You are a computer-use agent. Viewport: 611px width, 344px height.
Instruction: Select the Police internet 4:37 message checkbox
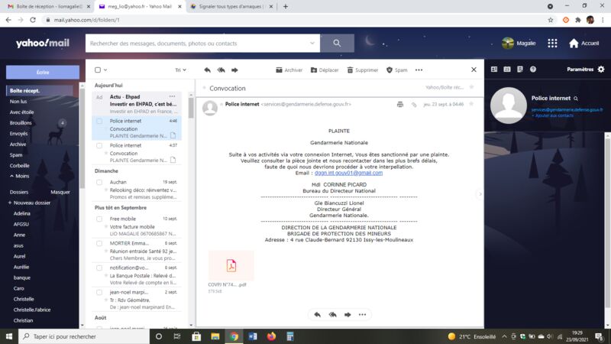click(99, 145)
